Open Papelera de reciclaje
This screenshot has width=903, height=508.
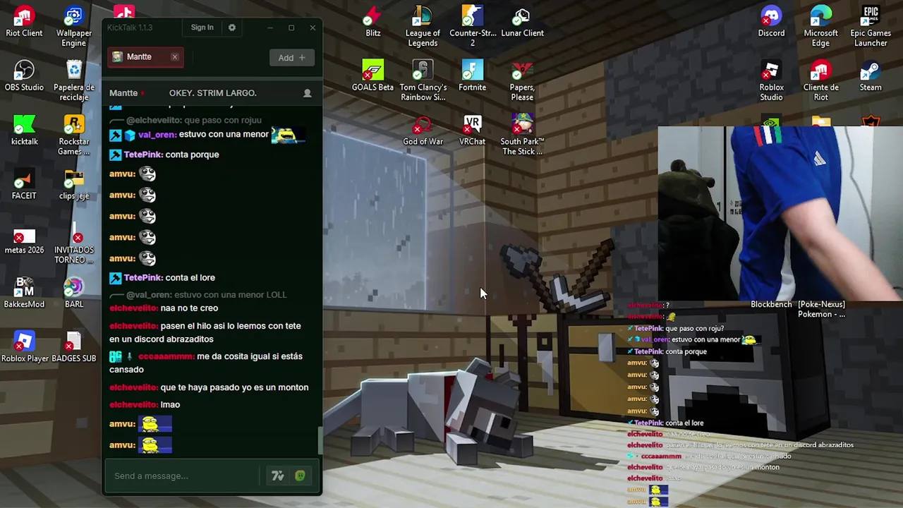(x=74, y=80)
